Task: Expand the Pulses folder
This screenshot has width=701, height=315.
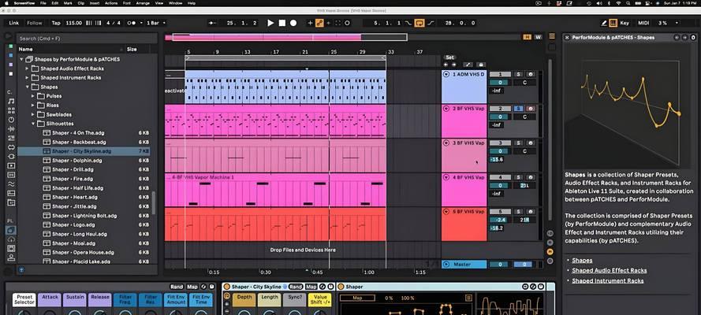Action: click(32, 96)
